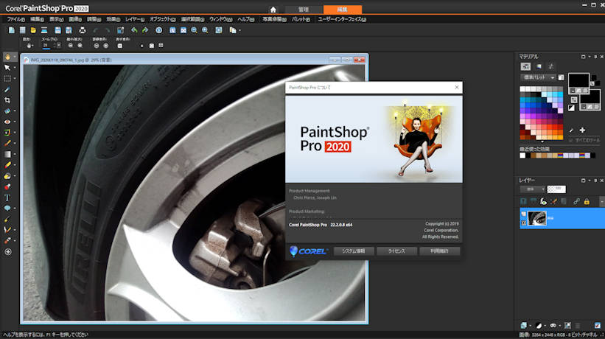
Task: Click the New file icon in toolbar
Action: [x=10, y=30]
